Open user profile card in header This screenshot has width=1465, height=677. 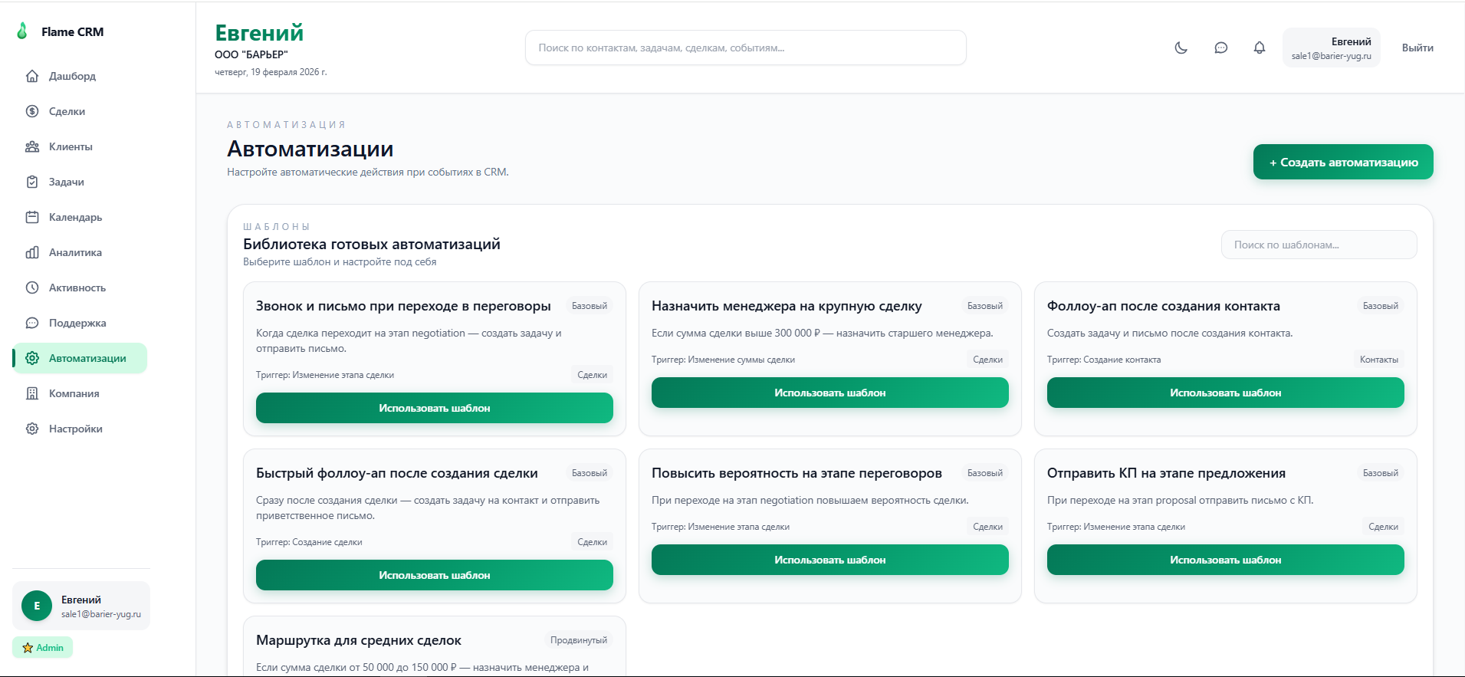1332,48
